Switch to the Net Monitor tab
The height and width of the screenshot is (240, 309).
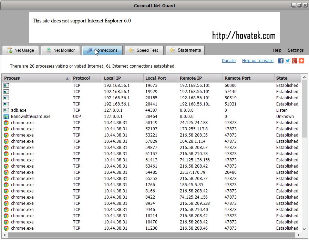pos(60,50)
